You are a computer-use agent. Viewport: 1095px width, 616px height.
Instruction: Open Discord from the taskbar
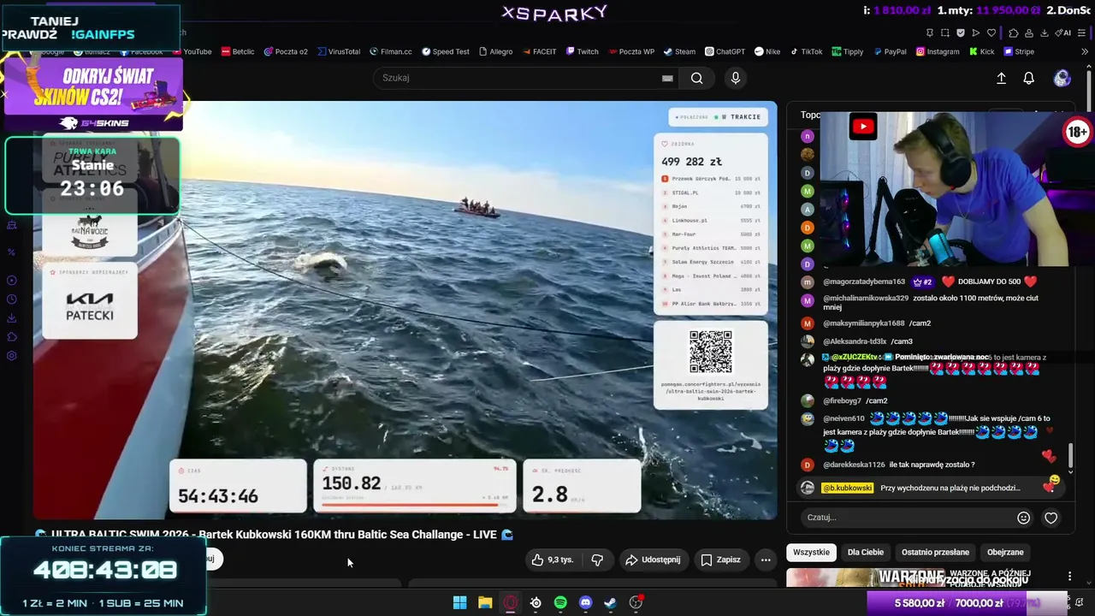point(585,602)
